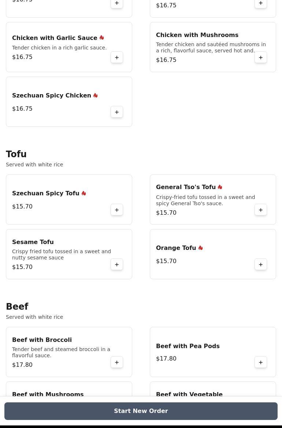Click the Tofu section heading
Screen dimensions: 282x428
(16, 154)
